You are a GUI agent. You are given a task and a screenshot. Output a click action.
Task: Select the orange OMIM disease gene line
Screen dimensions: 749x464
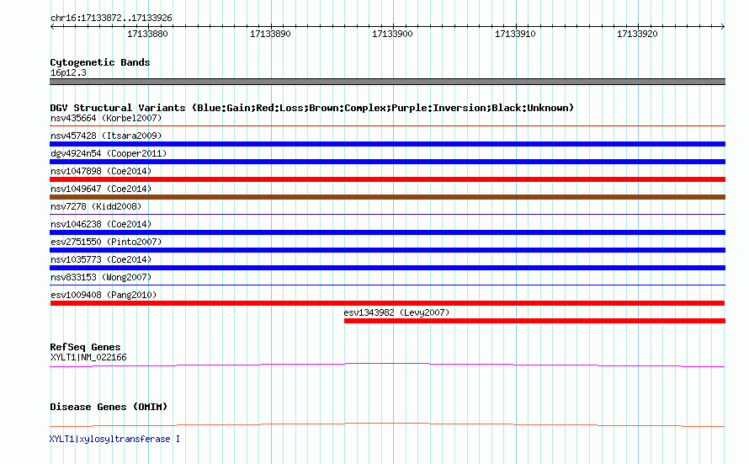387,424
